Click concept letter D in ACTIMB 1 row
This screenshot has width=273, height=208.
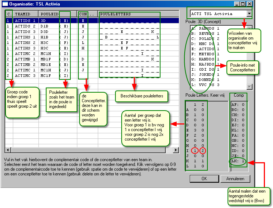point(83,59)
